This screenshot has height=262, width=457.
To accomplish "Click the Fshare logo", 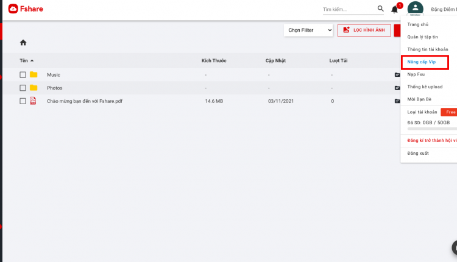I will [x=26, y=9].
